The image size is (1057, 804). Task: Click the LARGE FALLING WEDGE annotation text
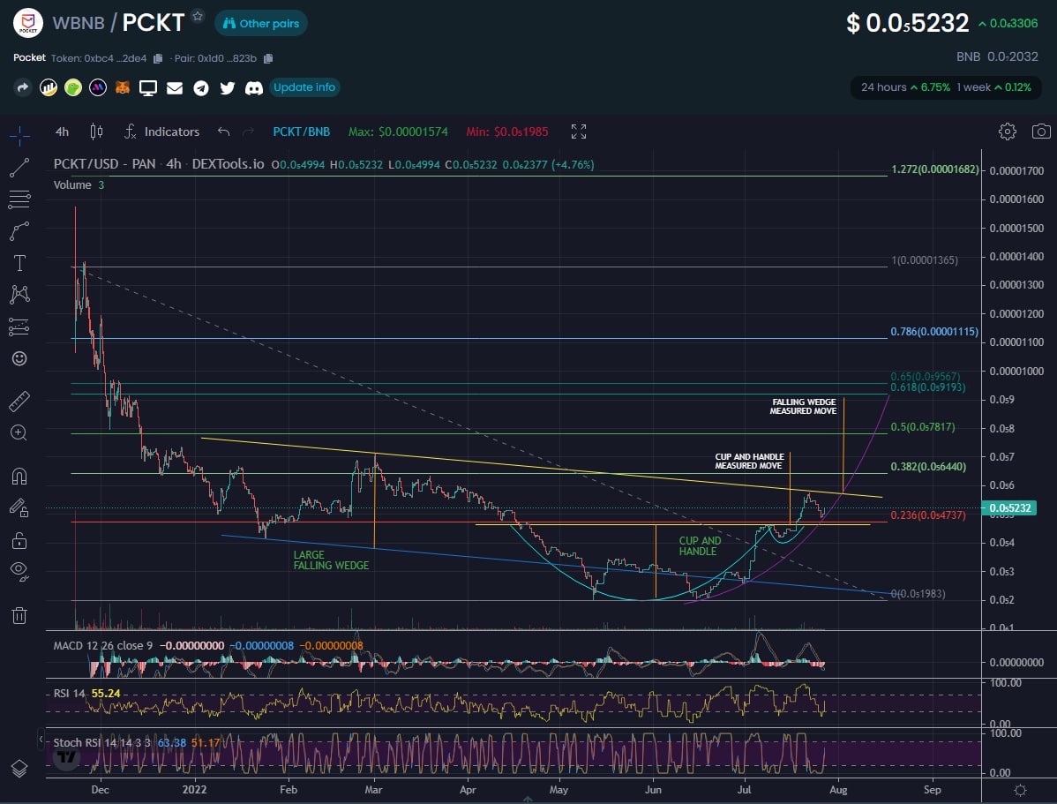coord(331,560)
